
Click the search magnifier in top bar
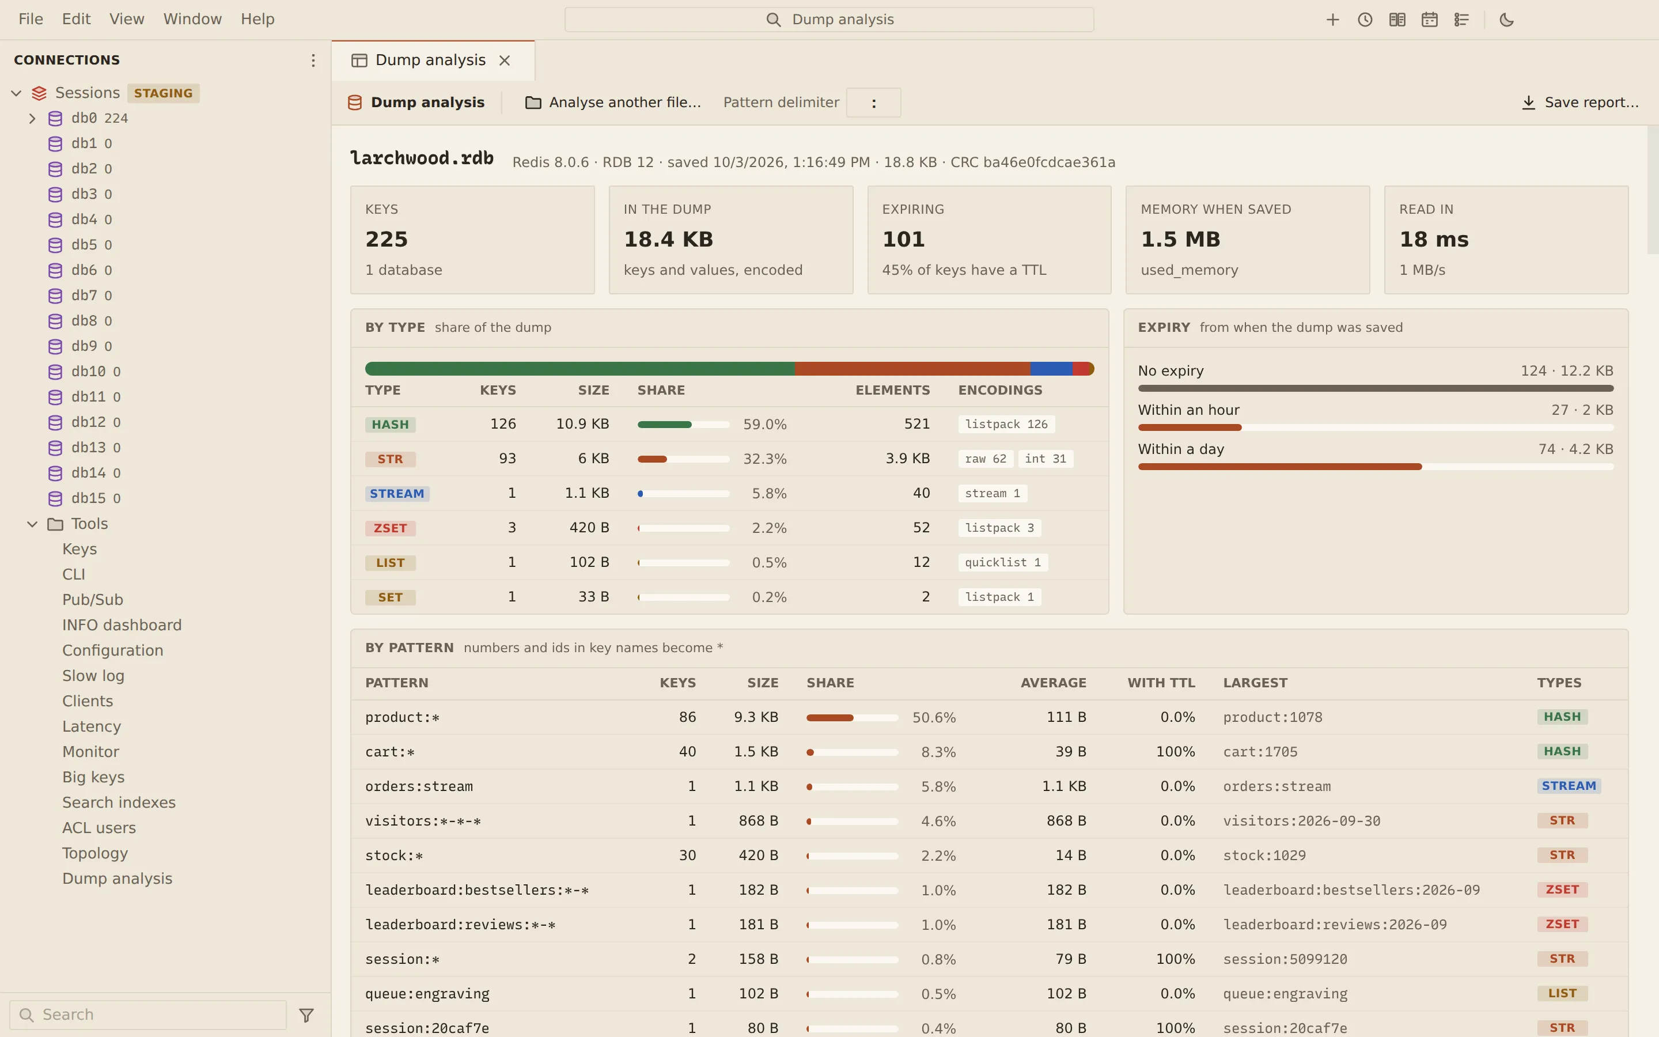773,19
